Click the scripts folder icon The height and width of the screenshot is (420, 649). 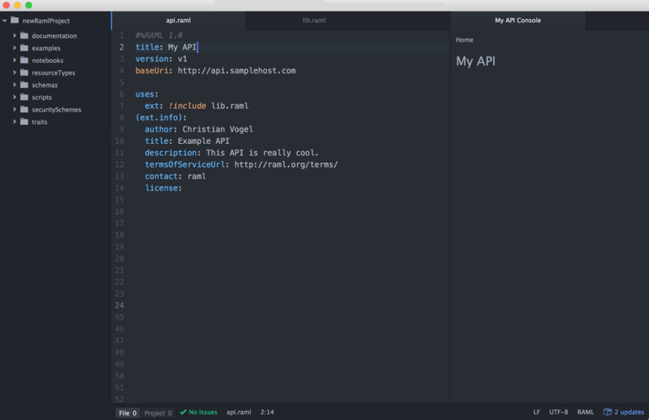pyautogui.click(x=25, y=97)
